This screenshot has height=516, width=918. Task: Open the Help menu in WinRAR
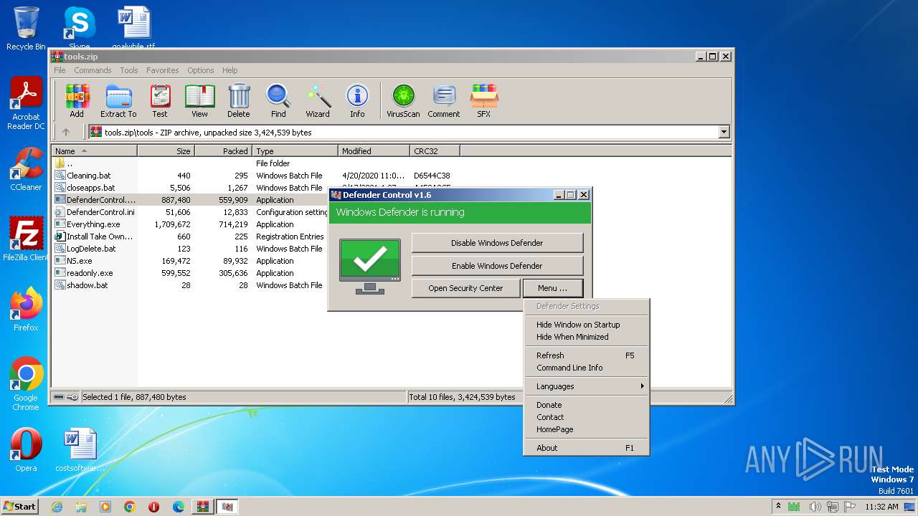229,70
